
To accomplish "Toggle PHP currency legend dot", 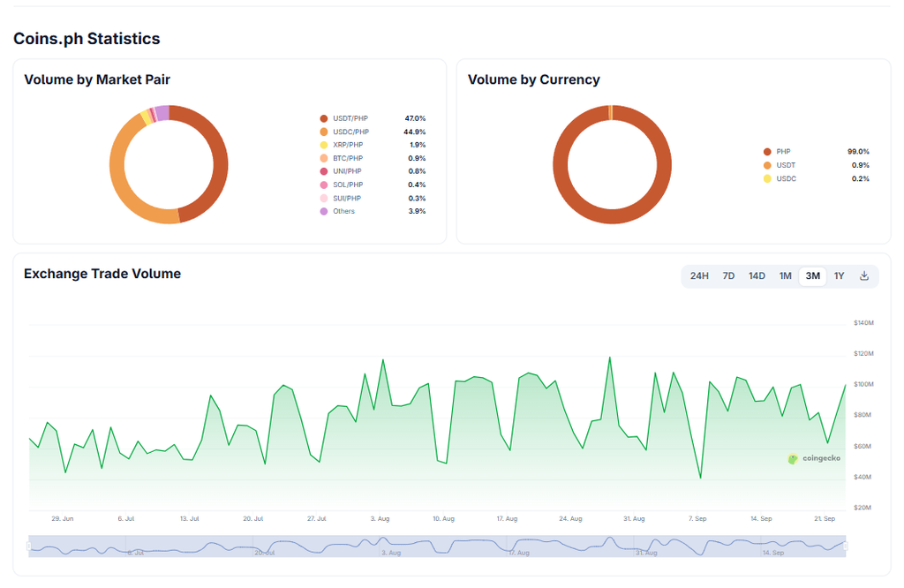I will click(x=767, y=152).
